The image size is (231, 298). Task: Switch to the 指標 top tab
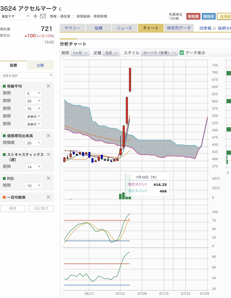(99, 28)
